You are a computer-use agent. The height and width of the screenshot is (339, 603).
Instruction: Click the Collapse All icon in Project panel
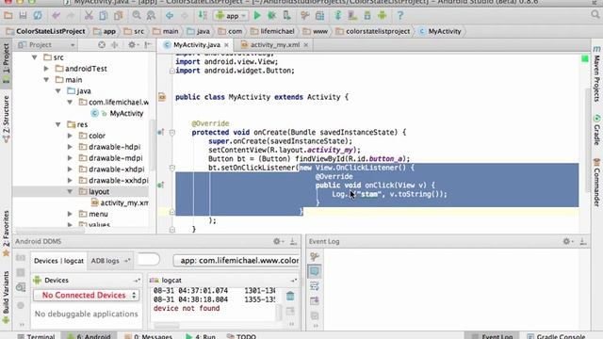pyautogui.click(x=115, y=45)
